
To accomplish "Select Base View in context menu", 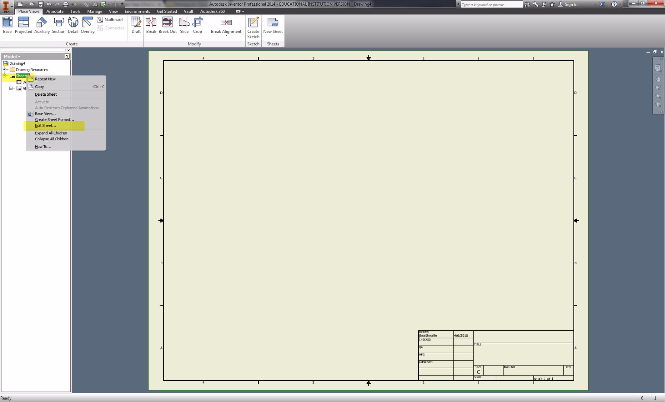I will [66, 114].
